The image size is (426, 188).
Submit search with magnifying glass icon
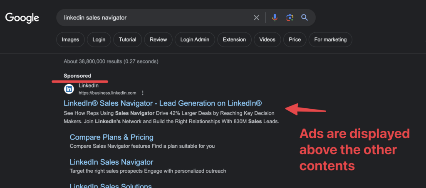(305, 18)
